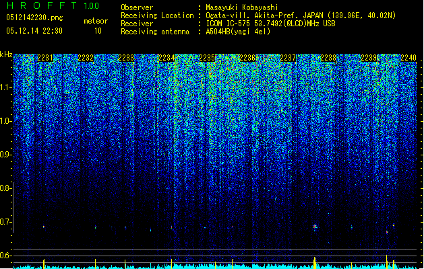Screen dimensions: 424x269
Task: Click the 0.9 kHz axis tick label
Action: click(5, 155)
